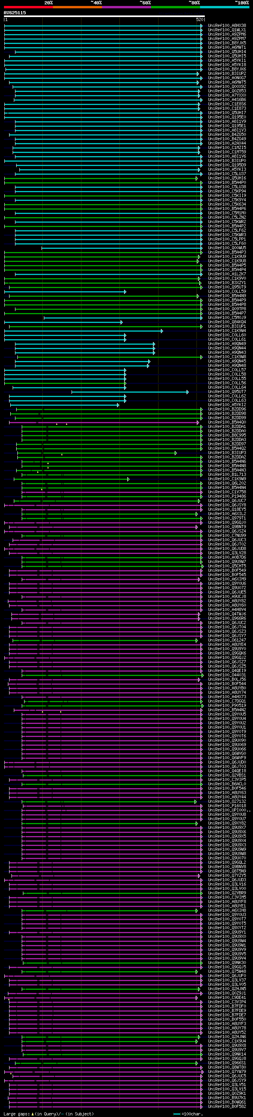
Task: Open hit UniRef100_C1E8S6
Action: pyautogui.click(x=227, y=104)
